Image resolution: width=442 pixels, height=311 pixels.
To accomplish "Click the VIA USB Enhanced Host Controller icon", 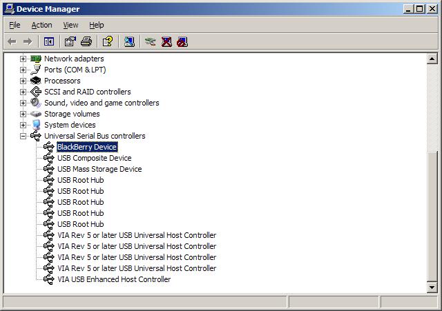I will (x=49, y=279).
